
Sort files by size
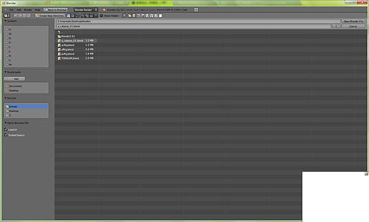click(x=96, y=15)
